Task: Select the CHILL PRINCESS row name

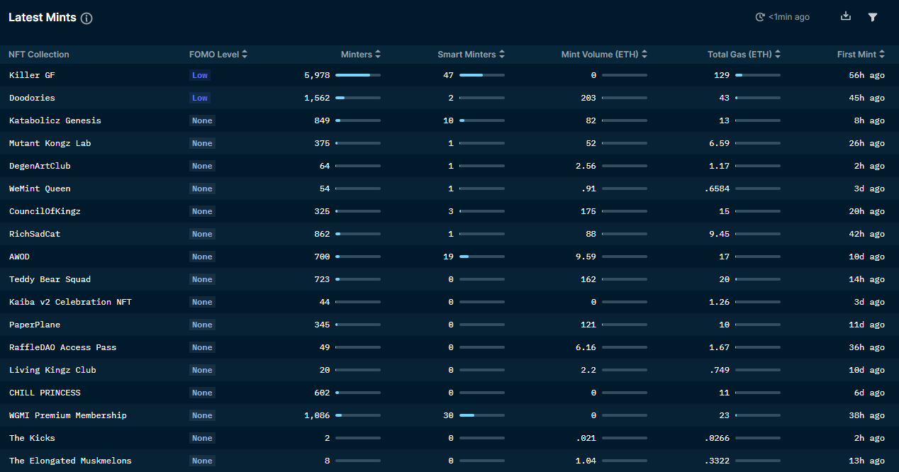Action: click(45, 393)
